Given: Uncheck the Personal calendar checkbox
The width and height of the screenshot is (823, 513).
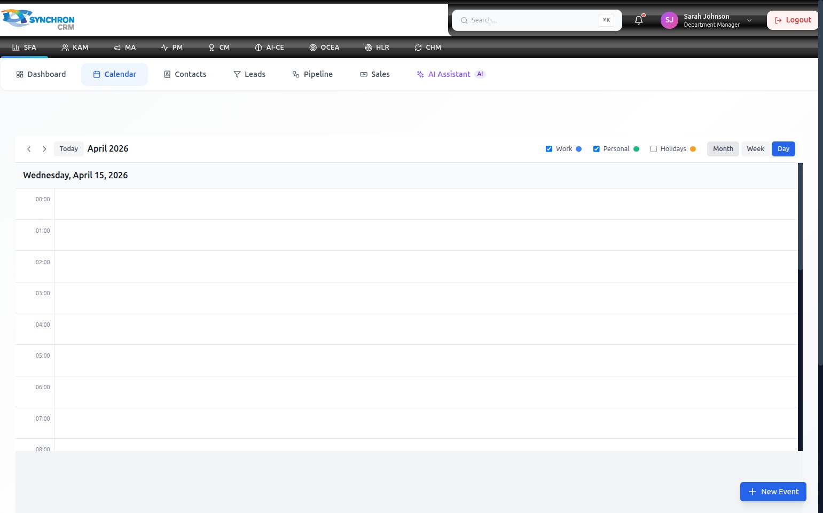Looking at the screenshot, I should (596, 149).
